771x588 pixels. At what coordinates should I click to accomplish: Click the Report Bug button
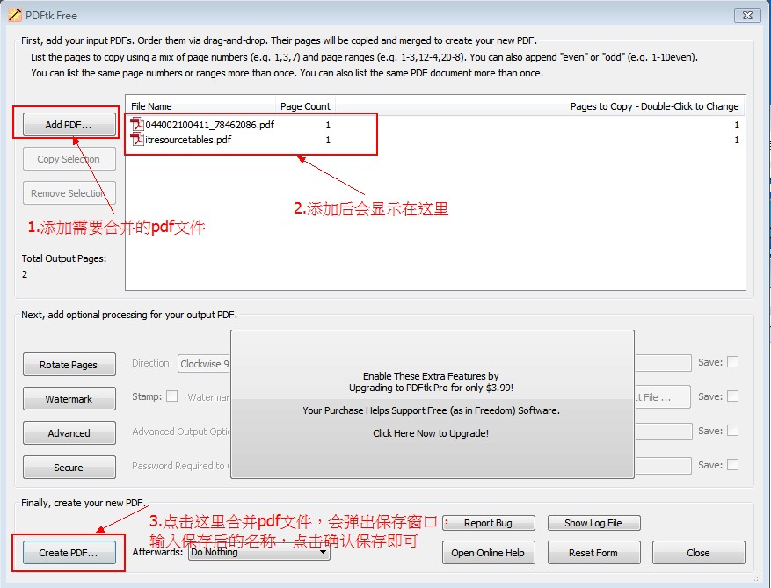[x=488, y=523]
